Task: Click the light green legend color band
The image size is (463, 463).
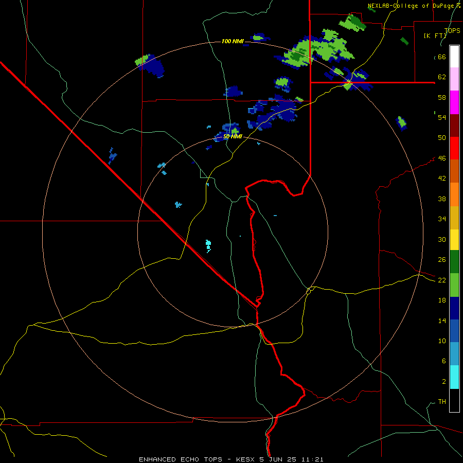Action: (x=454, y=285)
